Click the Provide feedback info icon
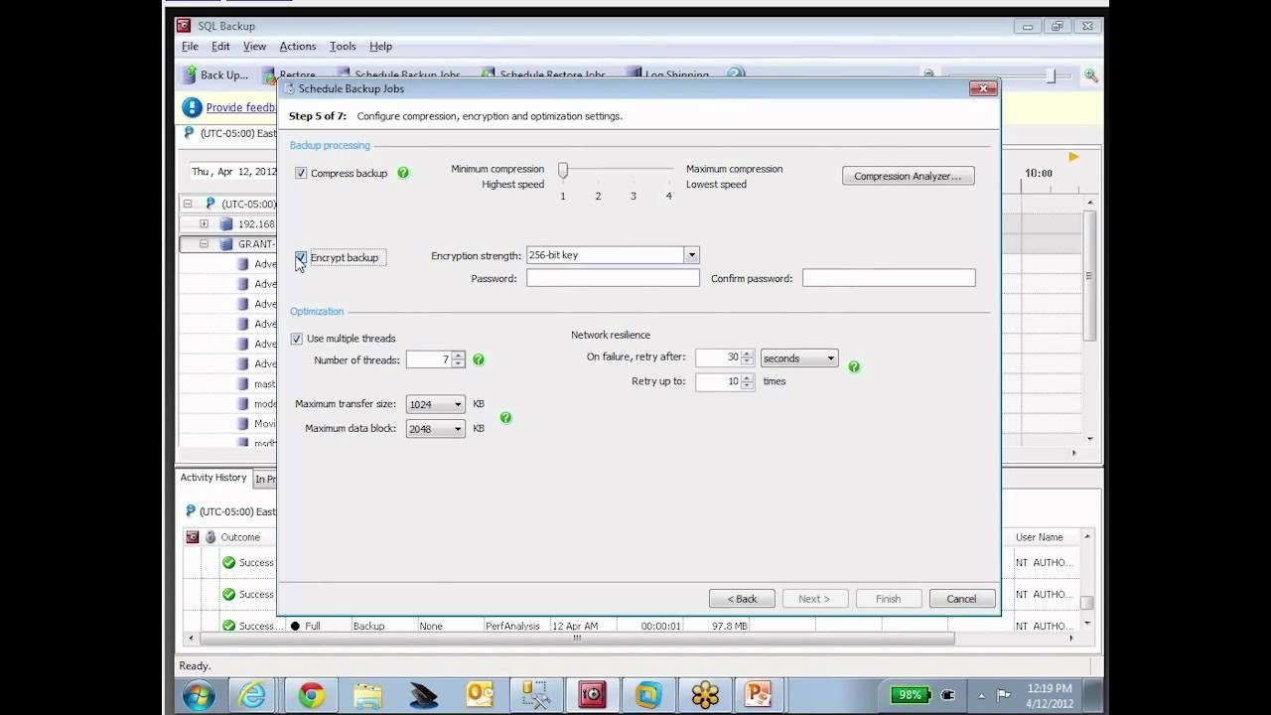 tap(192, 107)
